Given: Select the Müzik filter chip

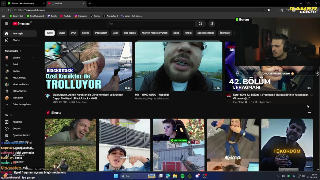Looking at the screenshot, I should click(x=62, y=33).
